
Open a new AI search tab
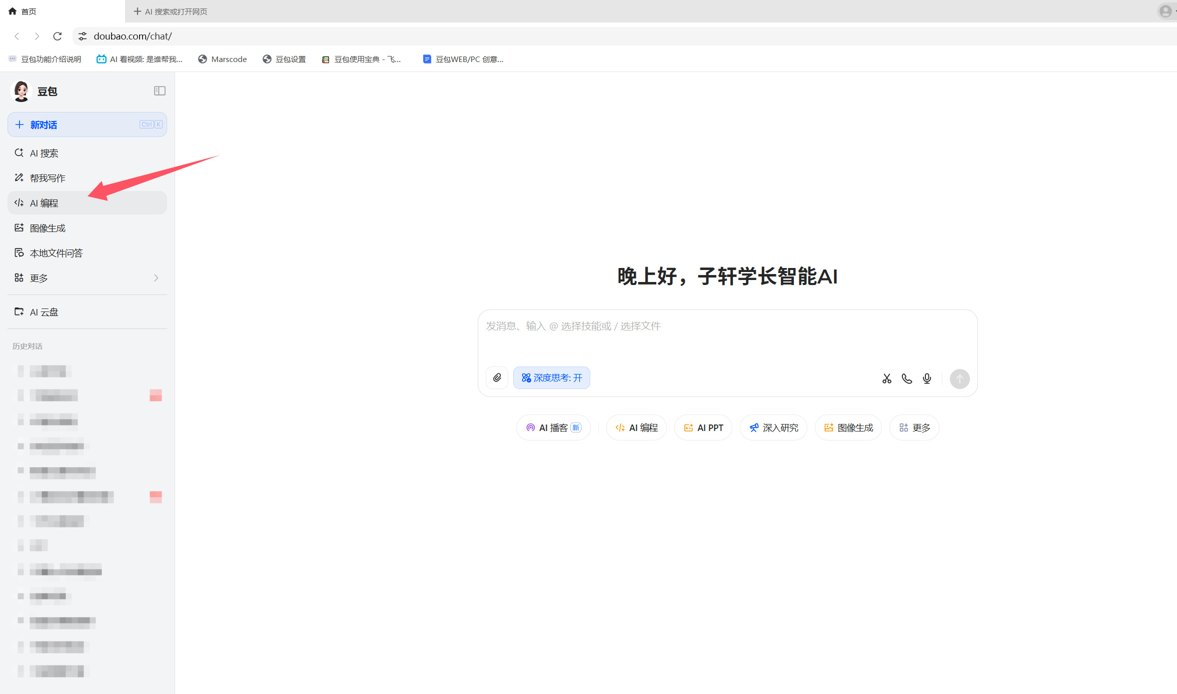pyautogui.click(x=170, y=11)
